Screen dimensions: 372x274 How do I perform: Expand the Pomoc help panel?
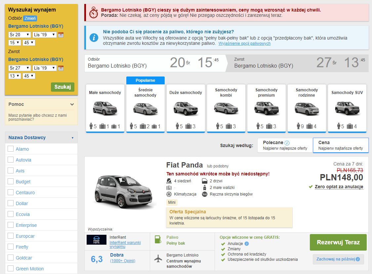[x=72, y=104]
